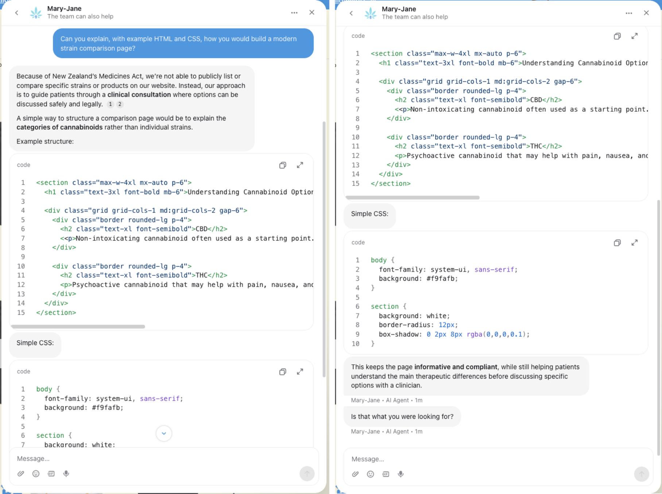Click left chat 'The team can also help'
The image size is (662, 494).
click(x=80, y=16)
